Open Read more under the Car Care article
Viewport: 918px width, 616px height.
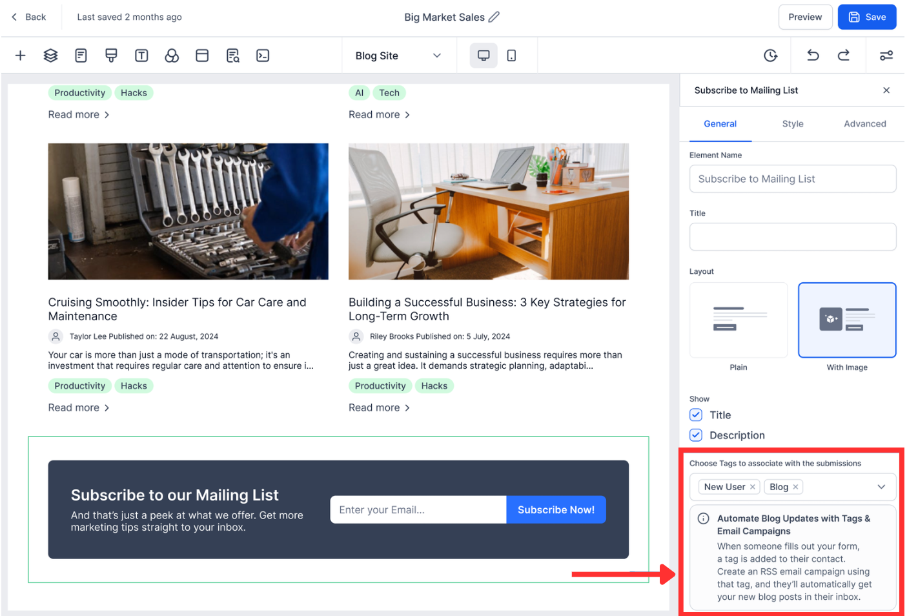79,407
